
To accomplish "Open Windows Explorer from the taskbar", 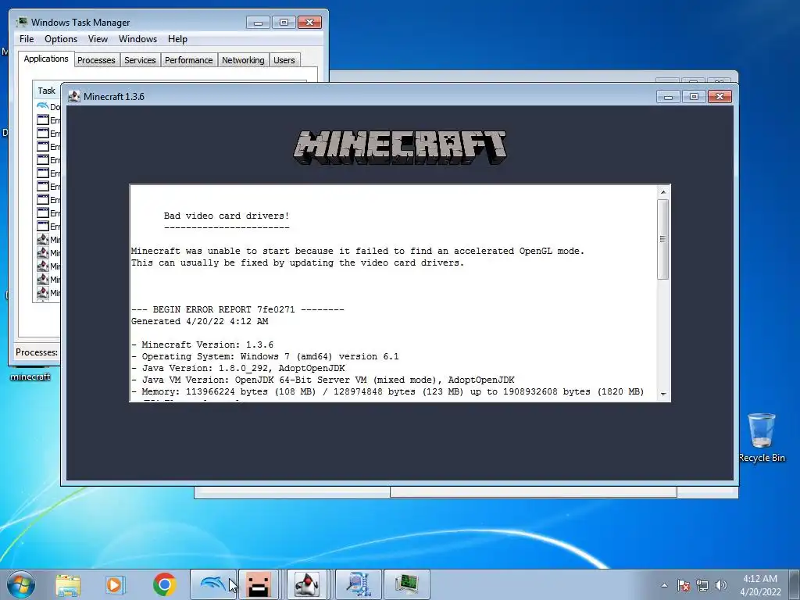I will coord(68,584).
